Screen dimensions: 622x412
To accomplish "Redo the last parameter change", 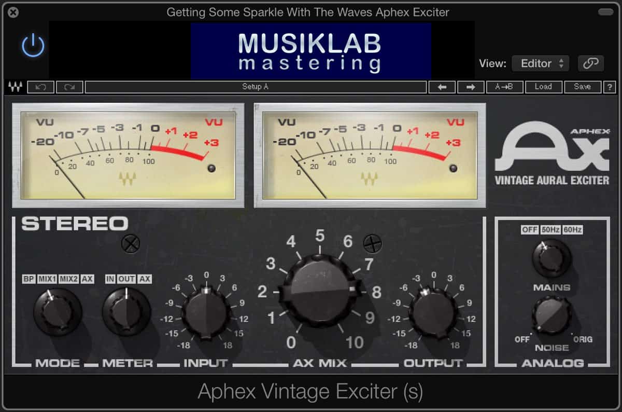I will pos(69,87).
